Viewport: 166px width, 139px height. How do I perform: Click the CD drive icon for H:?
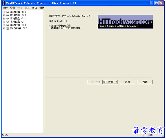tap(8, 28)
